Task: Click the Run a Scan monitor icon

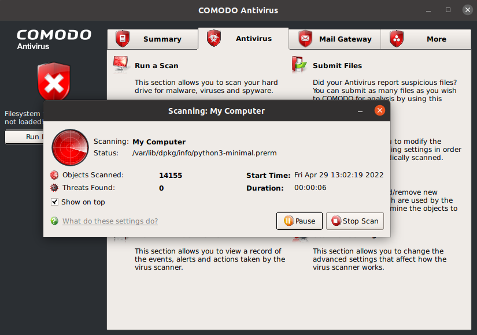Action: point(120,64)
